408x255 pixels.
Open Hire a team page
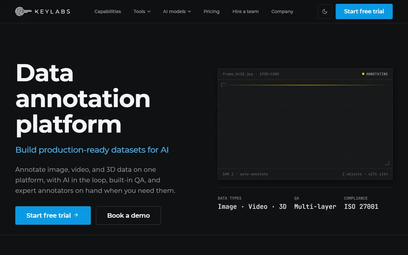(x=245, y=11)
